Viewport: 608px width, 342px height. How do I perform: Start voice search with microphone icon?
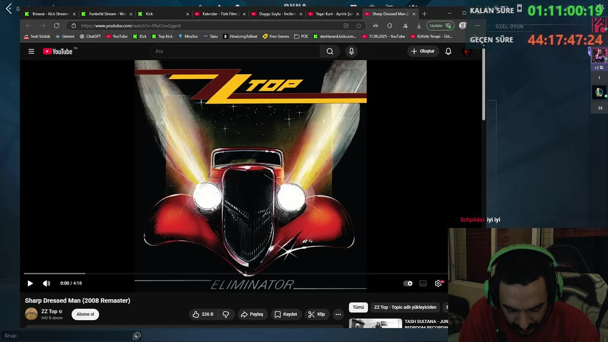[x=351, y=51]
